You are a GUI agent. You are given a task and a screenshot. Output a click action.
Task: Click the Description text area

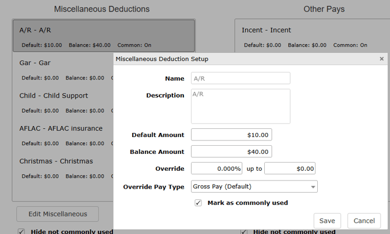click(x=240, y=106)
